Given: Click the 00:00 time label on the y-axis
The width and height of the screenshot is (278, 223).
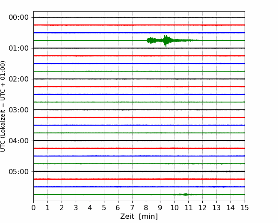Looking at the screenshot, I should coord(19,18).
